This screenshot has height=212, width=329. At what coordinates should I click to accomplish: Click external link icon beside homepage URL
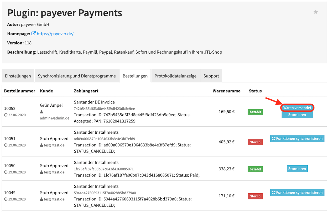[x=33, y=34]
